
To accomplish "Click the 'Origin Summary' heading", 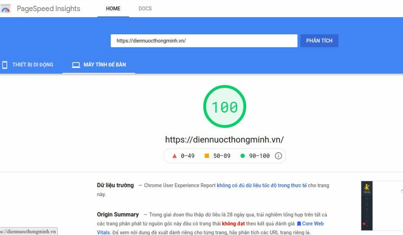I will click(118, 214).
